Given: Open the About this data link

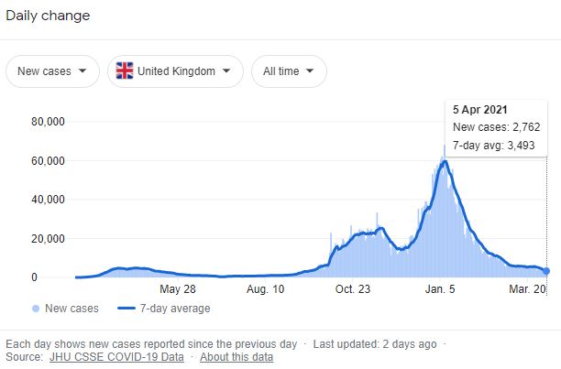Looking at the screenshot, I should (x=236, y=357).
